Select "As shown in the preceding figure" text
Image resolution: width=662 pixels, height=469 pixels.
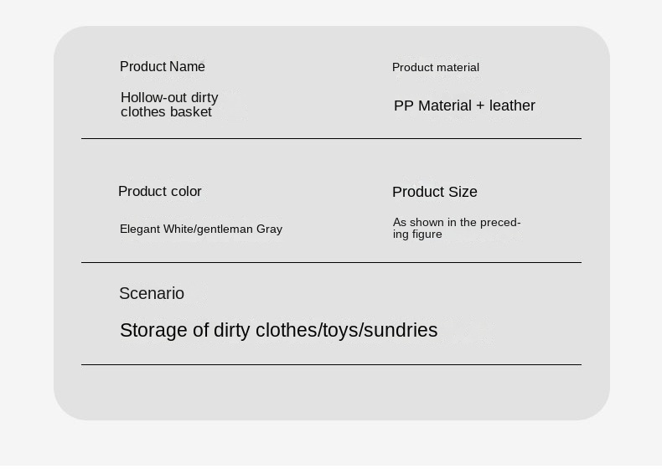(457, 229)
